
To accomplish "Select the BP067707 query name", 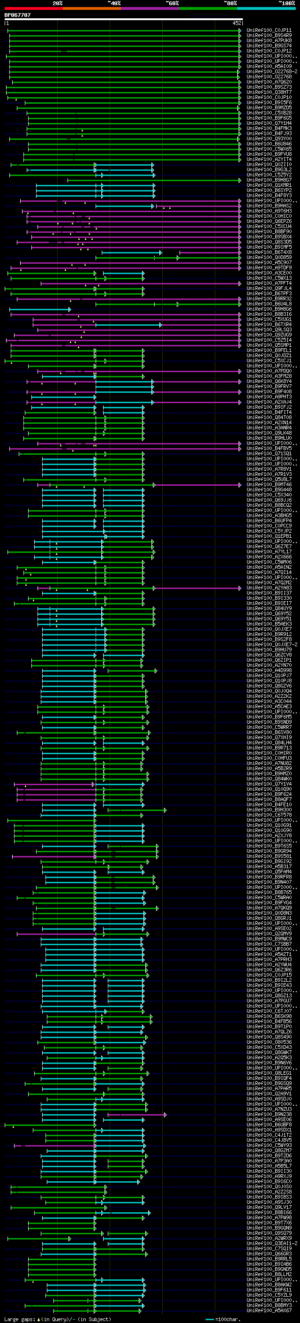I will (x=17, y=15).
